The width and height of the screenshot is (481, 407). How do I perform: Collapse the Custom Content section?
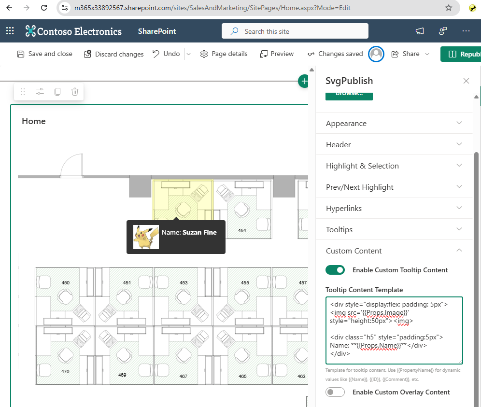394,251
